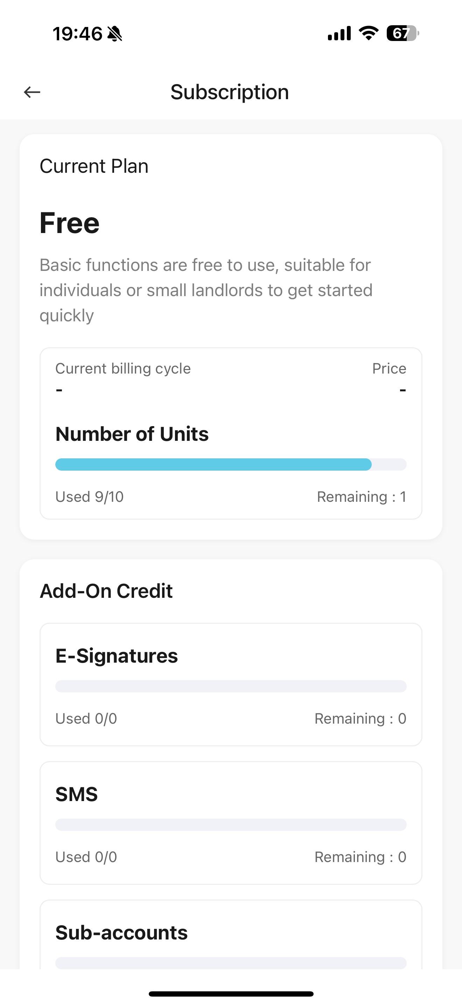Open the SMS add-on heading

[x=76, y=794]
